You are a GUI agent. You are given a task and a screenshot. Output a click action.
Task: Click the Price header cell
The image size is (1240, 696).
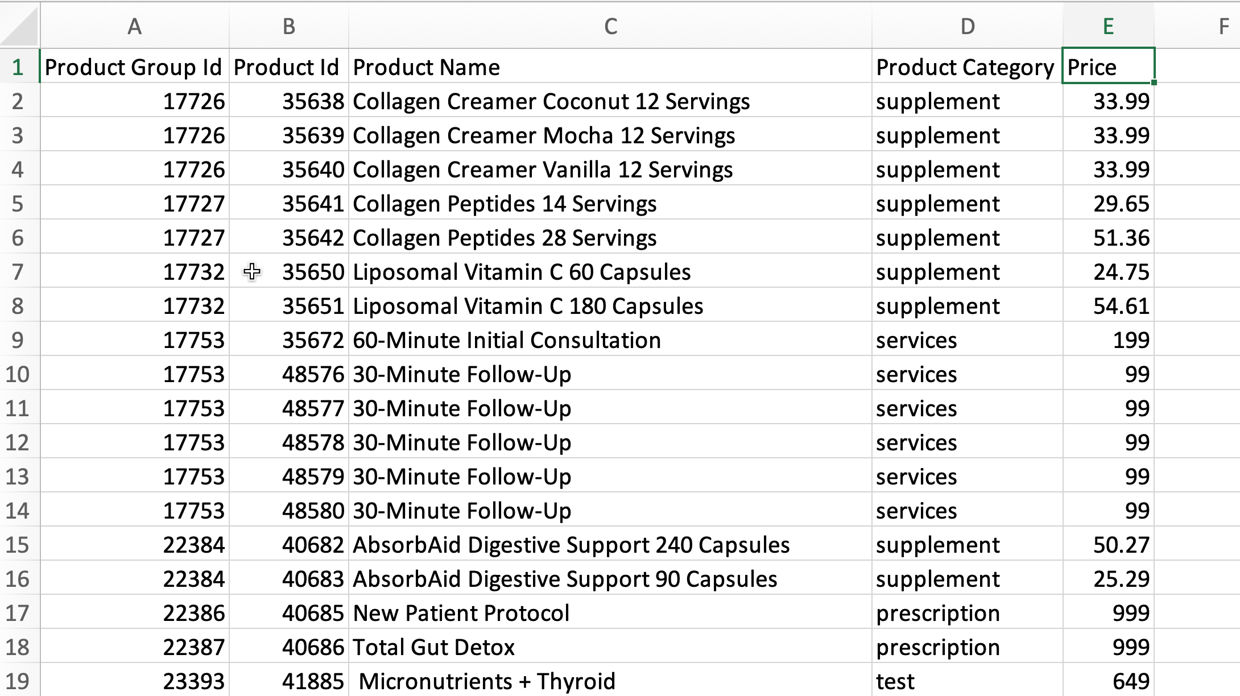[1108, 67]
